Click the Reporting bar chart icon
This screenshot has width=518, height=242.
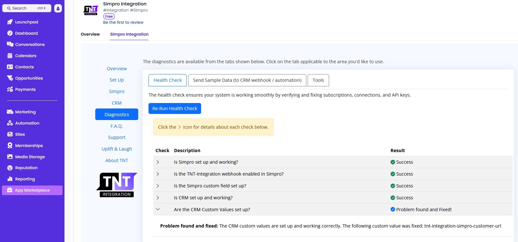(10, 179)
